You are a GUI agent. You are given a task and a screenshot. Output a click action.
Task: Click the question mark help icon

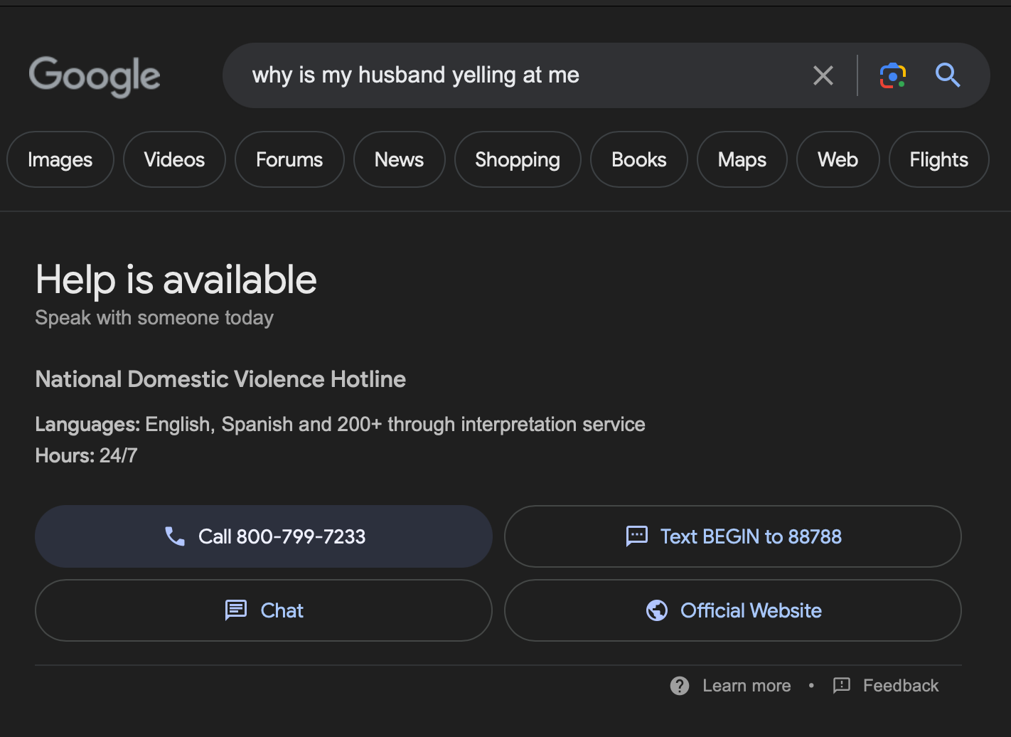680,686
